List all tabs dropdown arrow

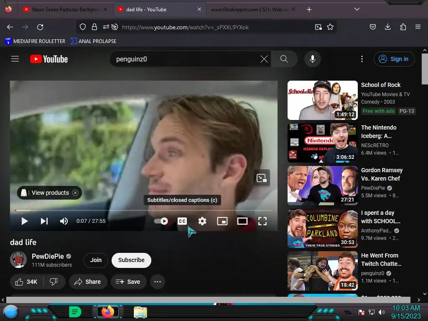[357, 9]
